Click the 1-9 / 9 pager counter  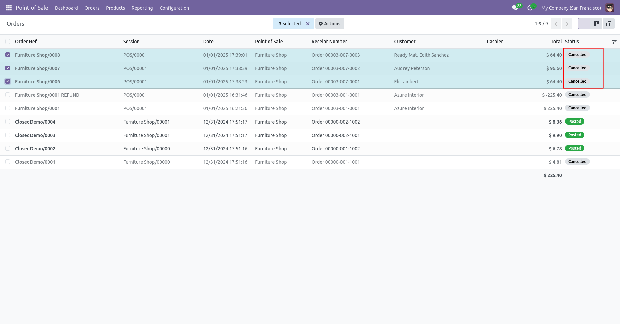pos(541,24)
